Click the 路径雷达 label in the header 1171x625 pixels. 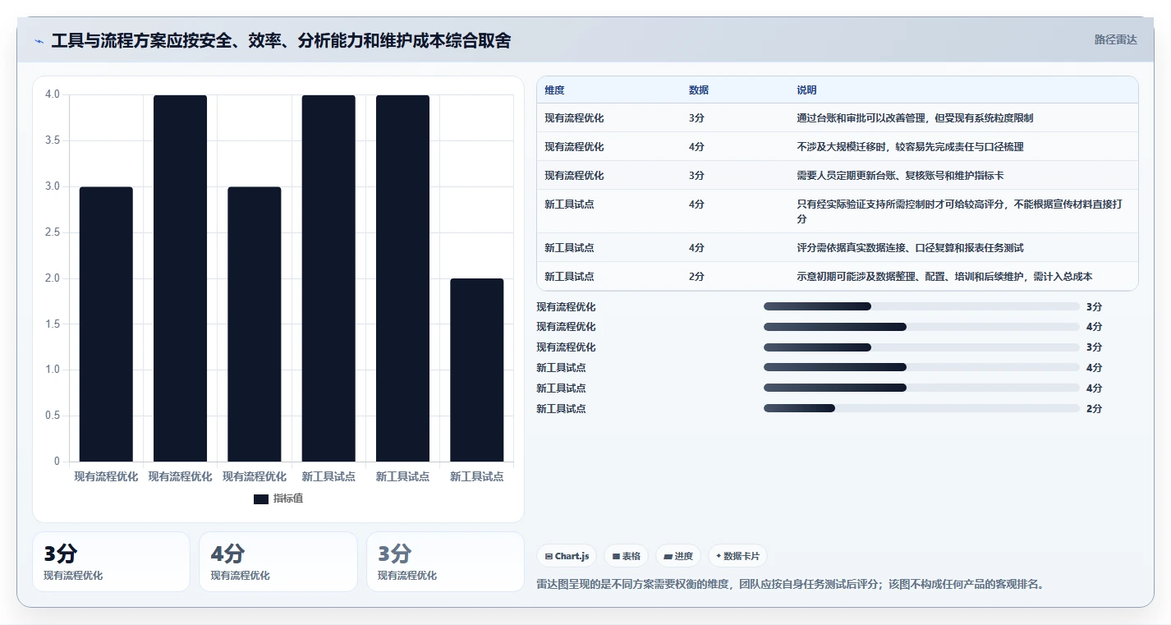[x=1116, y=39]
